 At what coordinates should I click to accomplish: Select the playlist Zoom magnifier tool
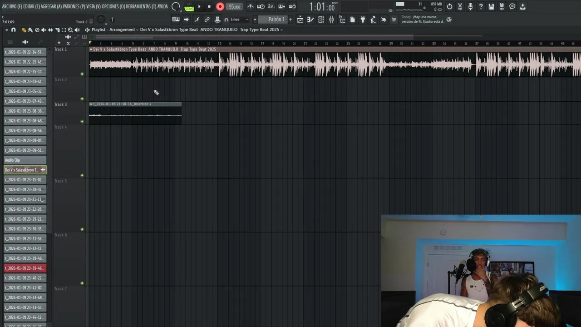(x=70, y=30)
